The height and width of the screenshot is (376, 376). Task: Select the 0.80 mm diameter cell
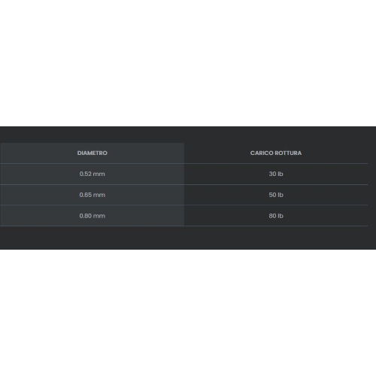click(92, 216)
